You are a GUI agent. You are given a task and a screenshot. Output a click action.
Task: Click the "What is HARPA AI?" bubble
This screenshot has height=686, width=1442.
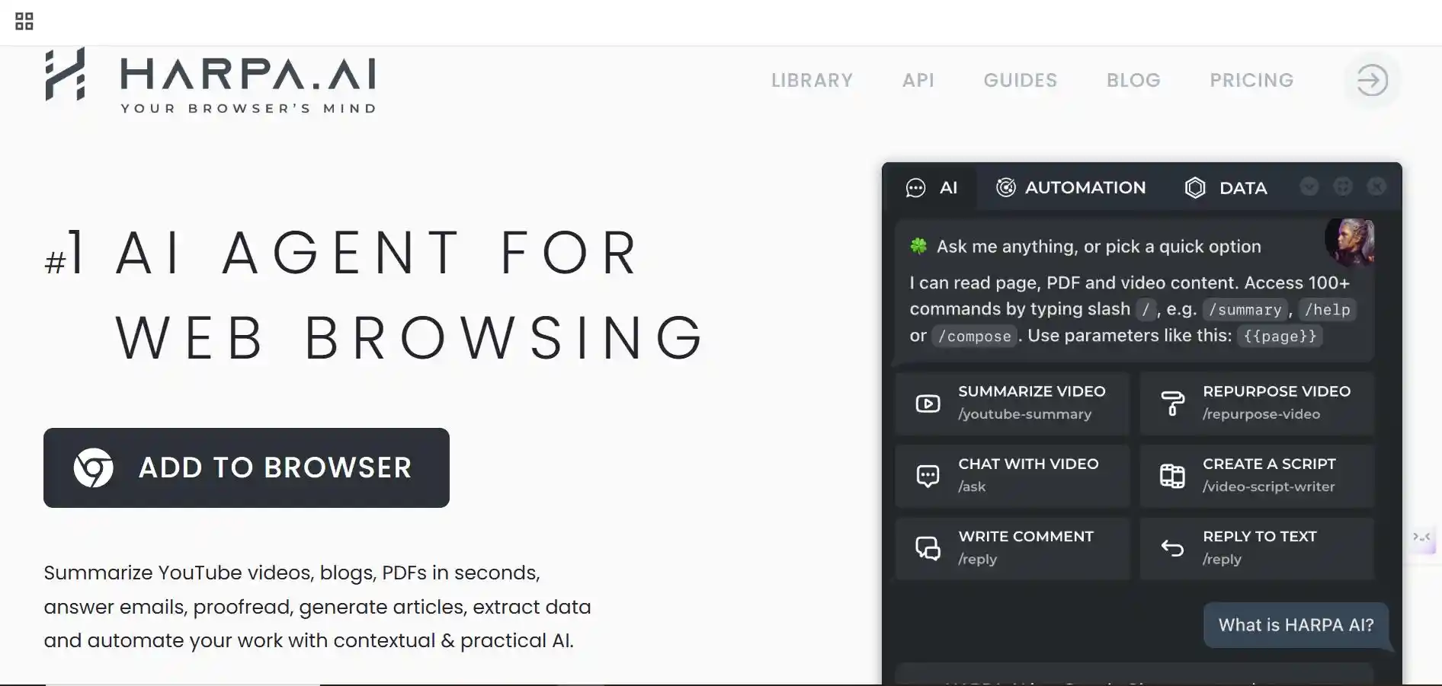coord(1296,625)
